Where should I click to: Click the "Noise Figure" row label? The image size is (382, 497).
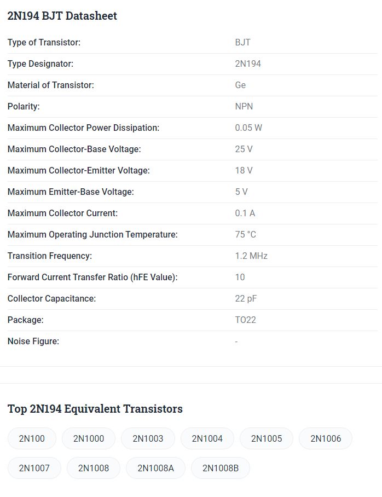(33, 342)
